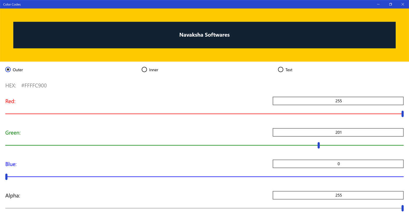Select the Outer radio button
409x219 pixels.
(x=7, y=69)
